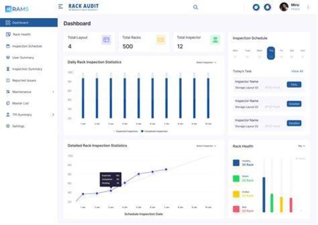The height and width of the screenshot is (225, 318).
Task: Click the Total Inspector green icon
Action: [x=215, y=40]
